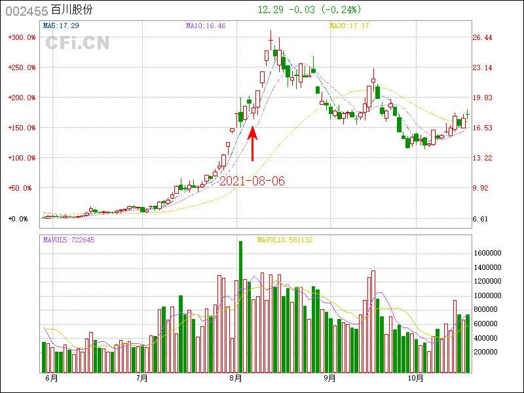Select the MA30:17.17 indicator label
Viewport: 524px width, 393px height.
tap(349, 26)
